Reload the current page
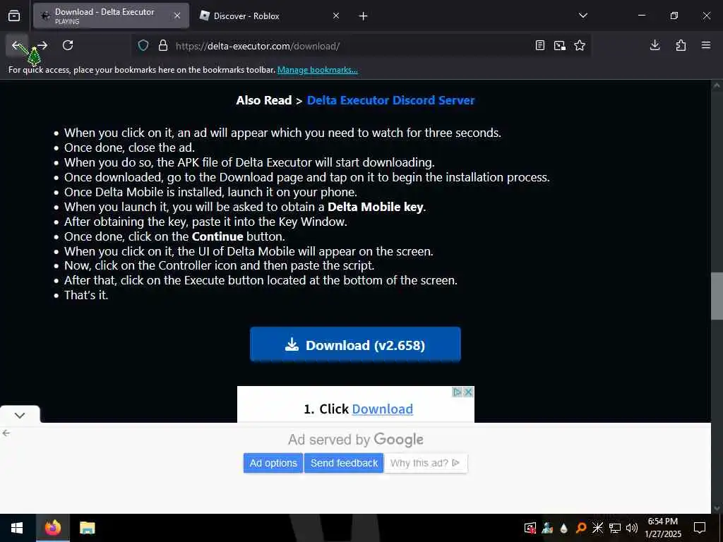723x542 pixels. 68,45
